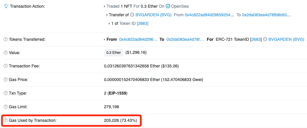Expand the Transfer of BVGARDEN arrow
This screenshot has width=307, height=128.
107,15
